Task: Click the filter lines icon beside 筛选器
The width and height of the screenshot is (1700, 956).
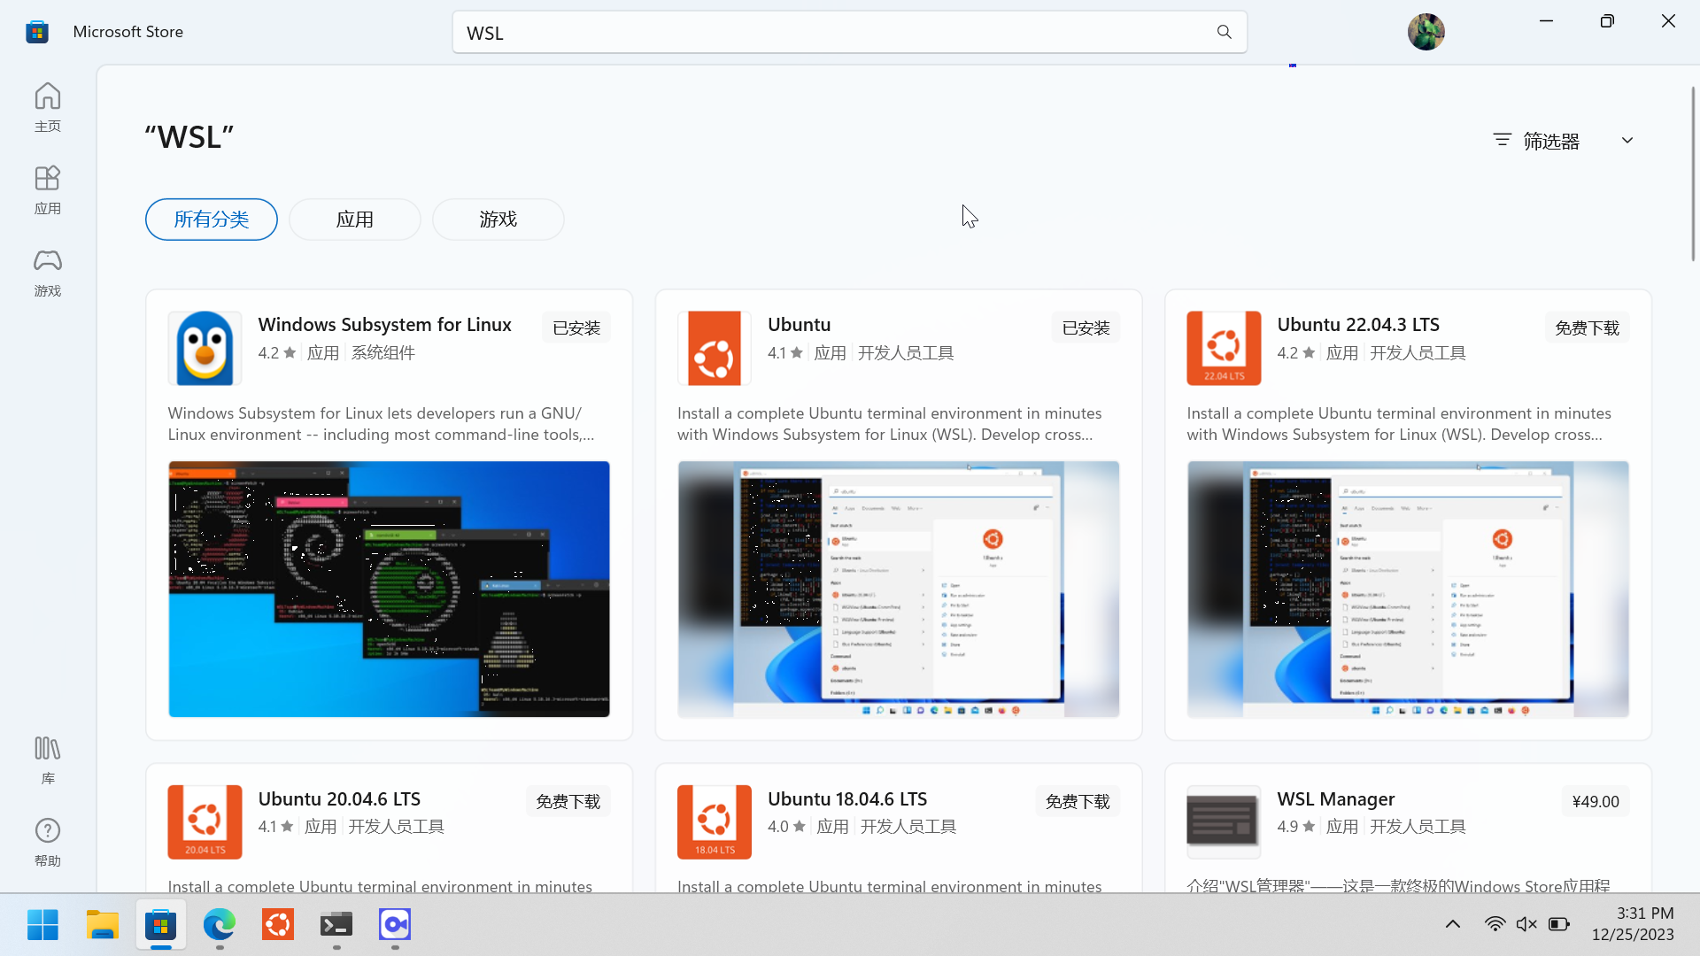Action: pos(1502,140)
